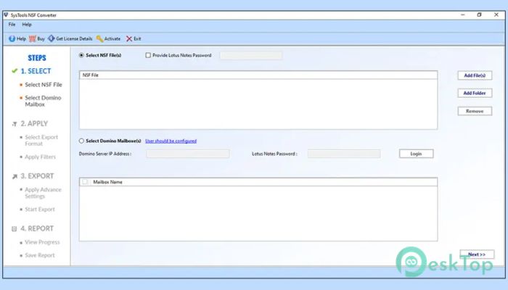Click the arrow icon beside EXPORT
Screen dimensions: 508x290
[15, 176]
